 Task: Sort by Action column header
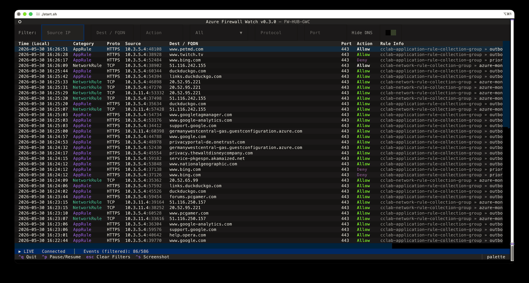(364, 44)
